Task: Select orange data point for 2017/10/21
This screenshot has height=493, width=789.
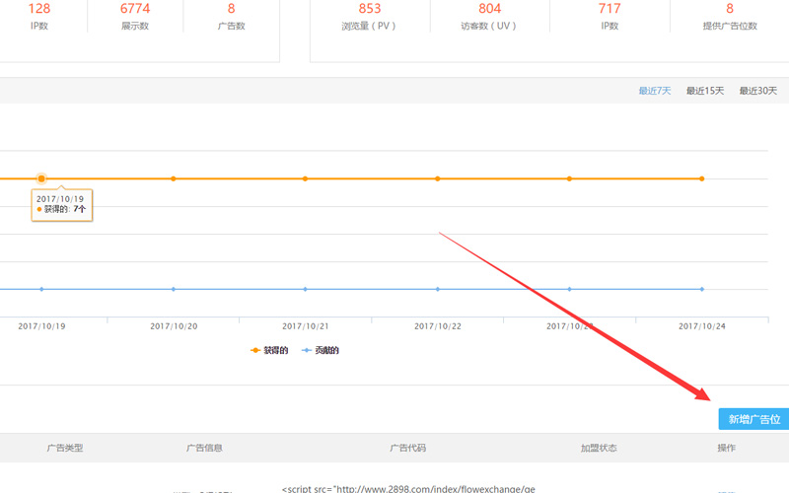Action: tap(305, 178)
